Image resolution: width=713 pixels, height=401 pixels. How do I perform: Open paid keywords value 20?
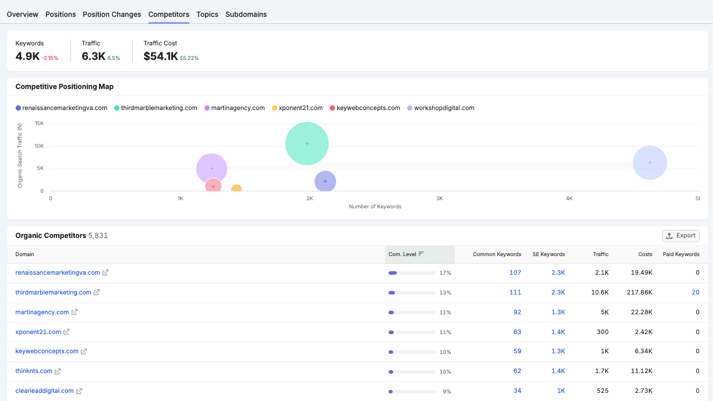tap(696, 292)
